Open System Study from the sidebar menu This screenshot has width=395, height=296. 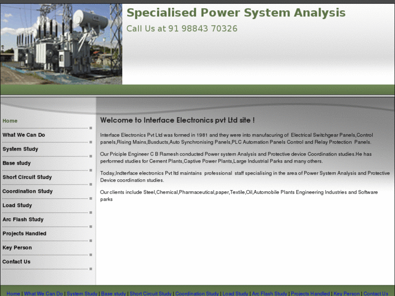[x=21, y=149]
